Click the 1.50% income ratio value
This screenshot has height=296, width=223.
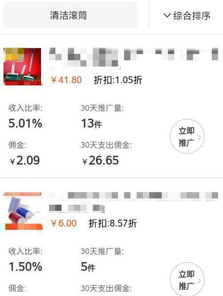(x=26, y=266)
